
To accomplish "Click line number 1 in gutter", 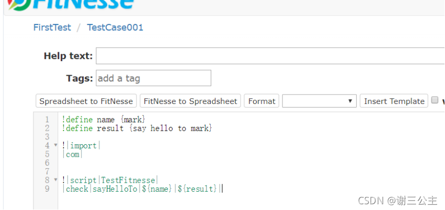I will pyautogui.click(x=47, y=120).
